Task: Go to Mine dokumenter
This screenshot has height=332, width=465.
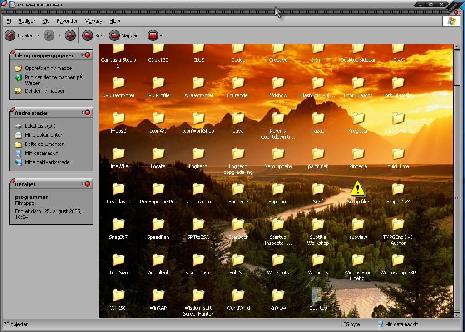Action: point(44,135)
